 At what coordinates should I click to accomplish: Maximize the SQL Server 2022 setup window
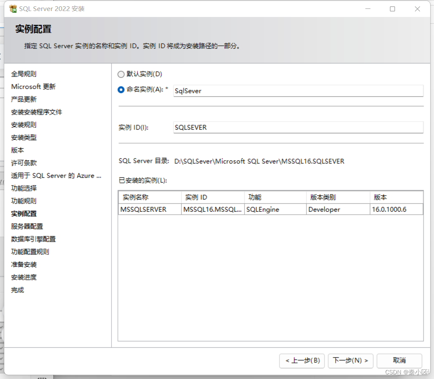392,9
